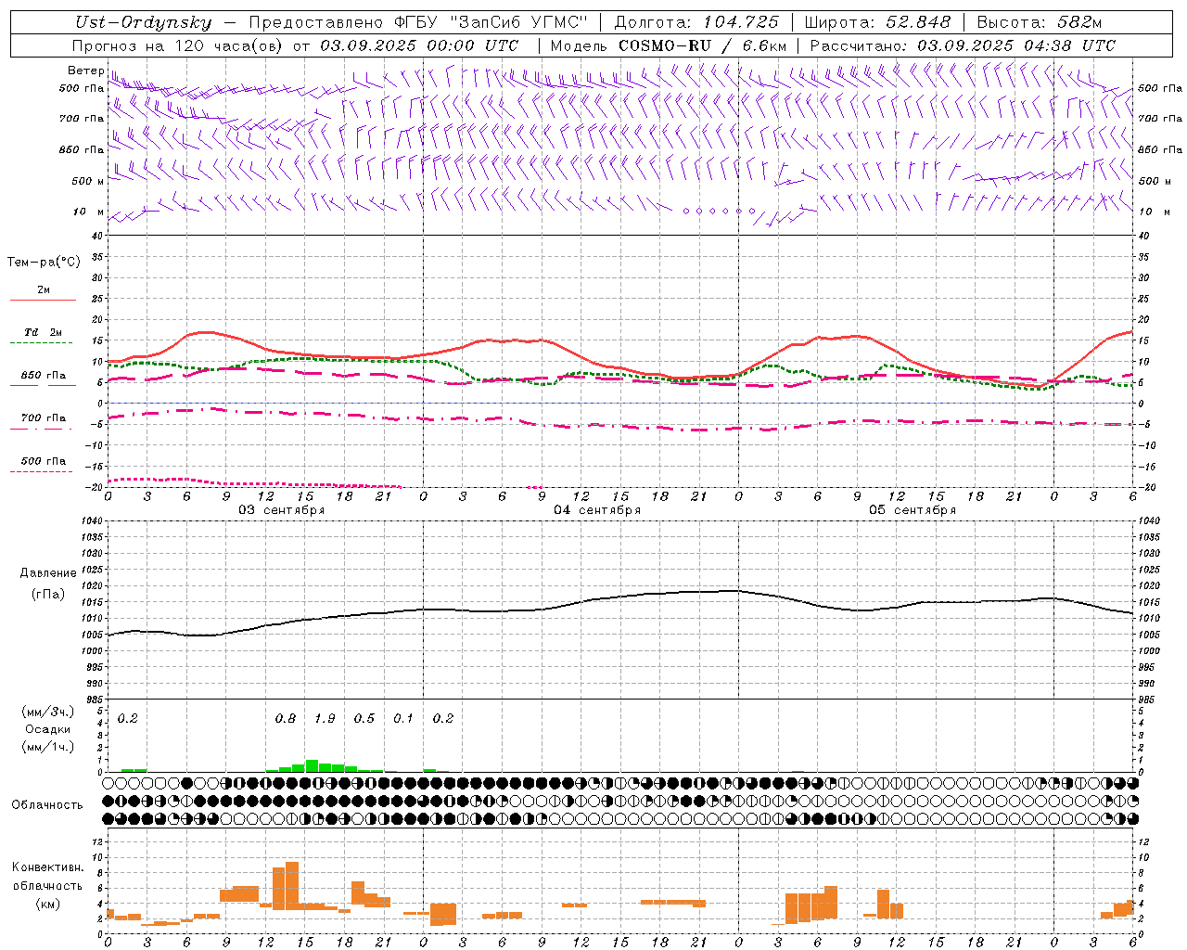Click the '0.1' precipitation amount value

point(403,719)
